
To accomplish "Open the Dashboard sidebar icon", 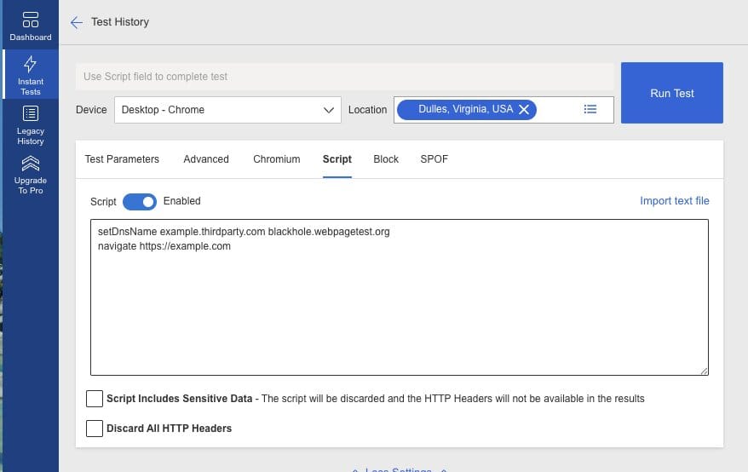I will tap(30, 20).
